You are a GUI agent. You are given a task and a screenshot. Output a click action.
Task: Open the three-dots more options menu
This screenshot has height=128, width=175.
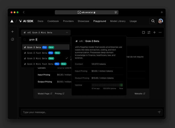160,32
